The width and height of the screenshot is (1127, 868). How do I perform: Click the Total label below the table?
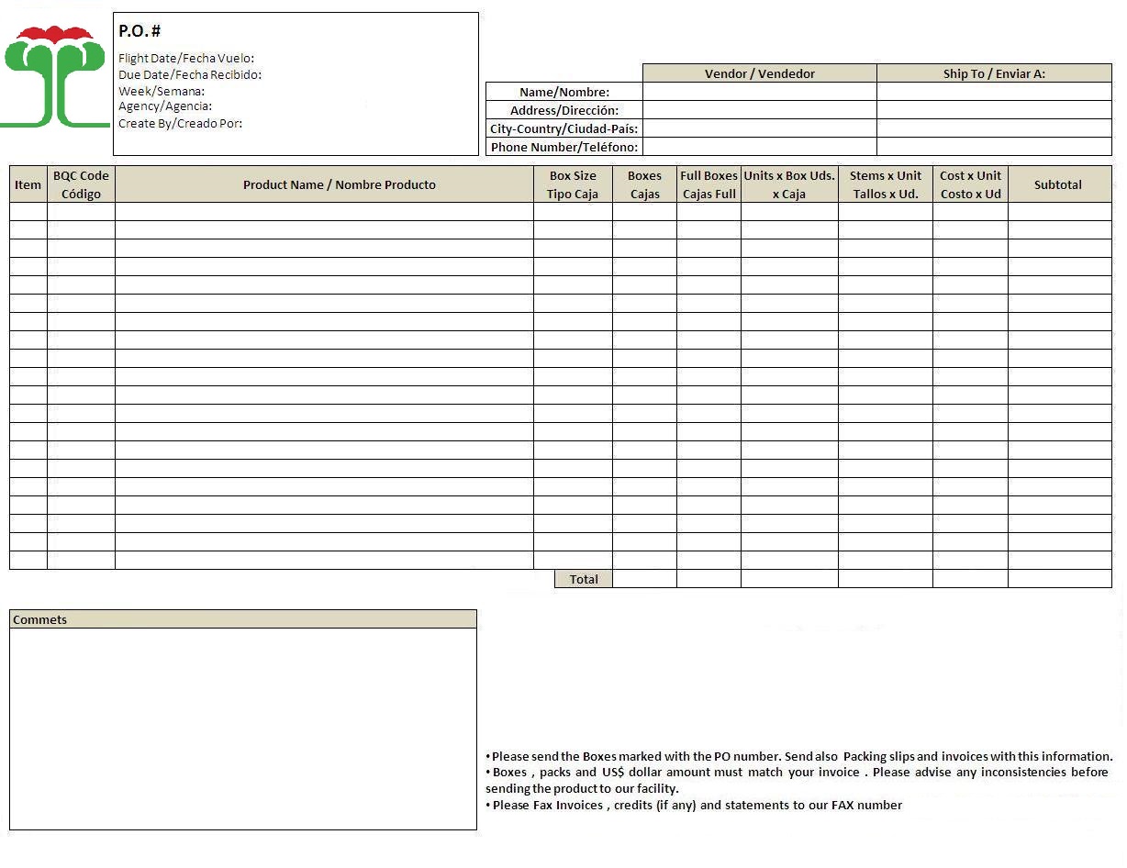click(584, 579)
